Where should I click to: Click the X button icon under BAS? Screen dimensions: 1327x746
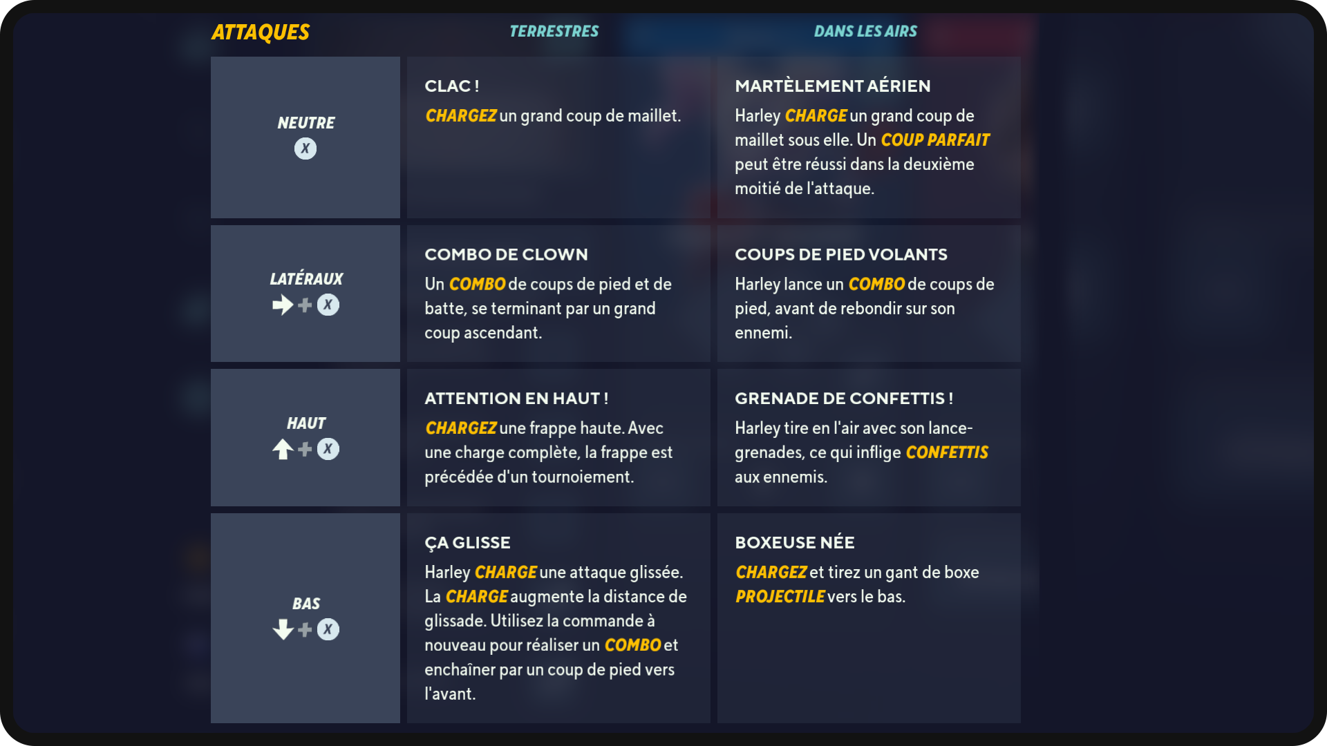[328, 629]
